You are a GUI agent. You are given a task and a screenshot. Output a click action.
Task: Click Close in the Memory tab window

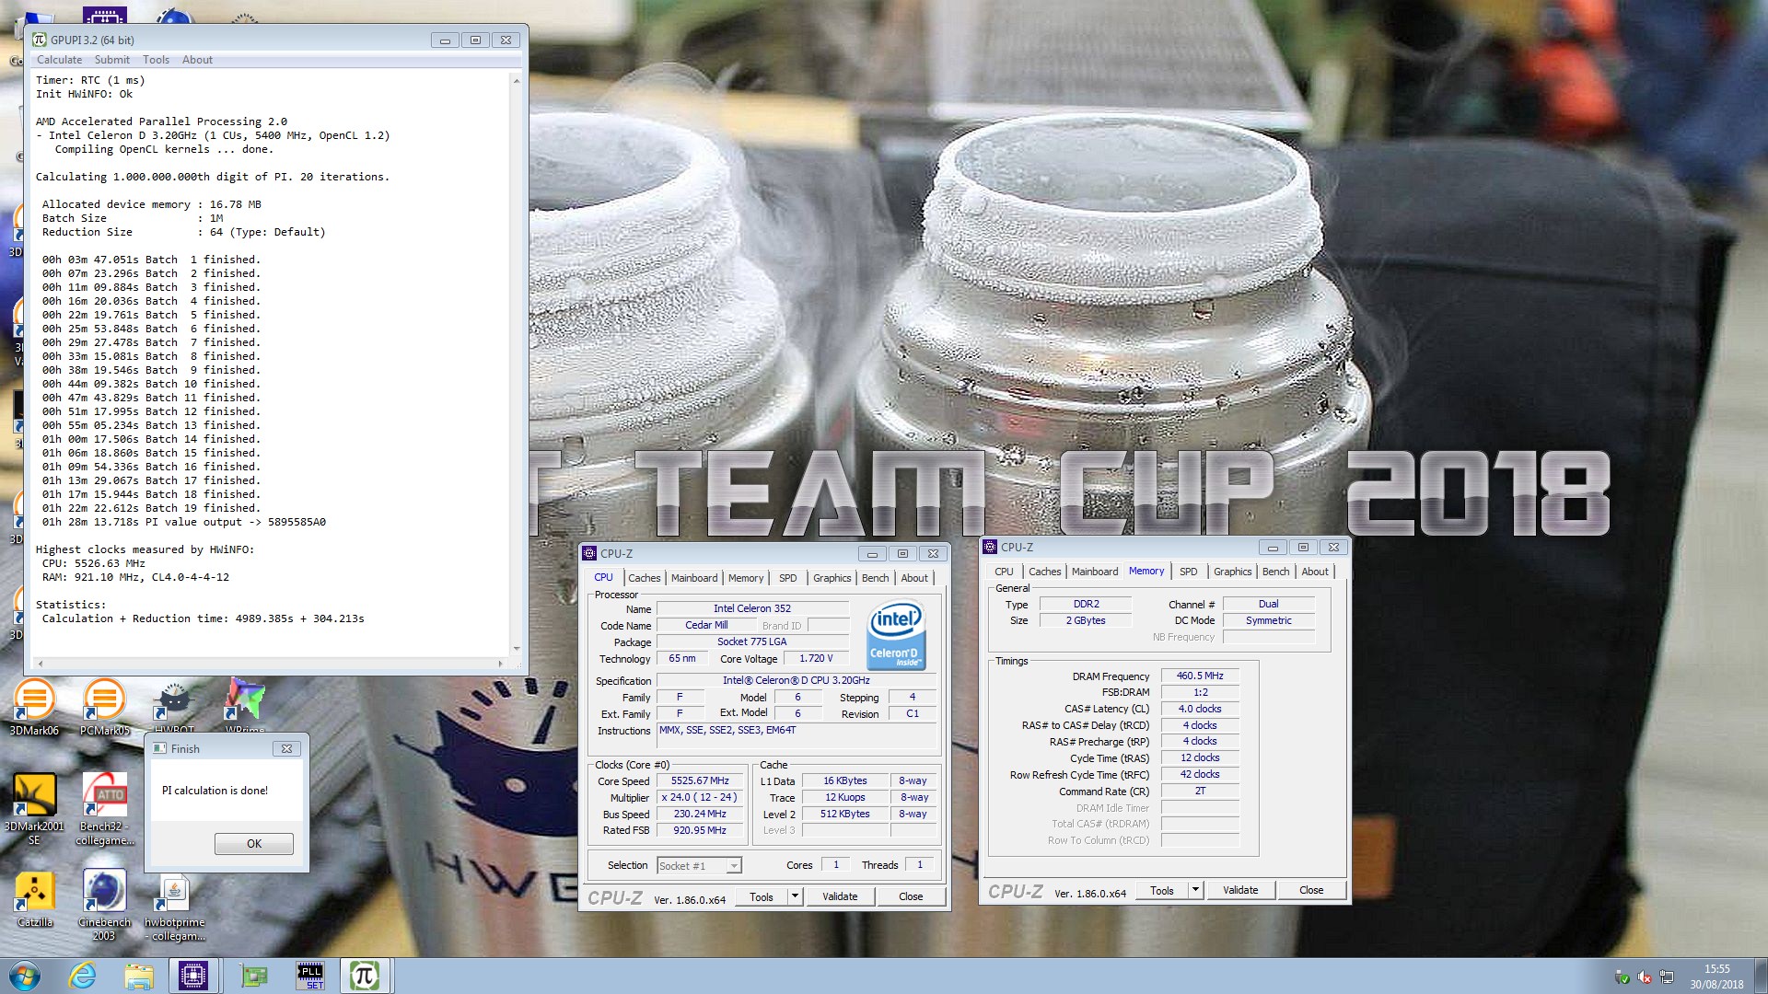point(1311,890)
